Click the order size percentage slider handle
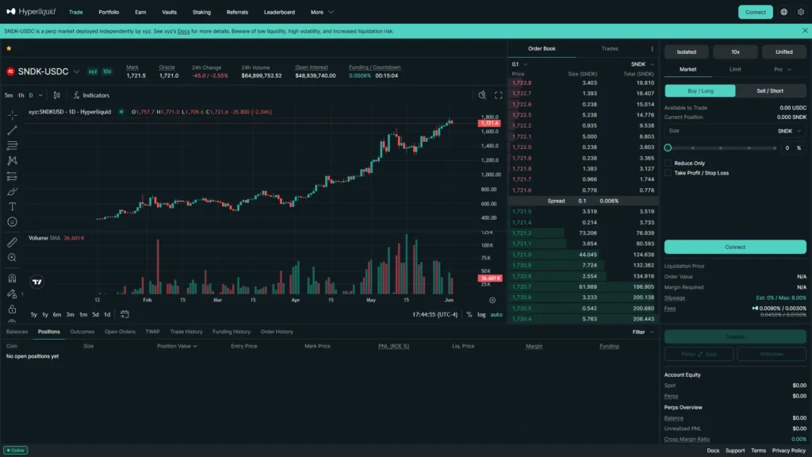Viewport: 812px width, 457px height. [x=668, y=148]
